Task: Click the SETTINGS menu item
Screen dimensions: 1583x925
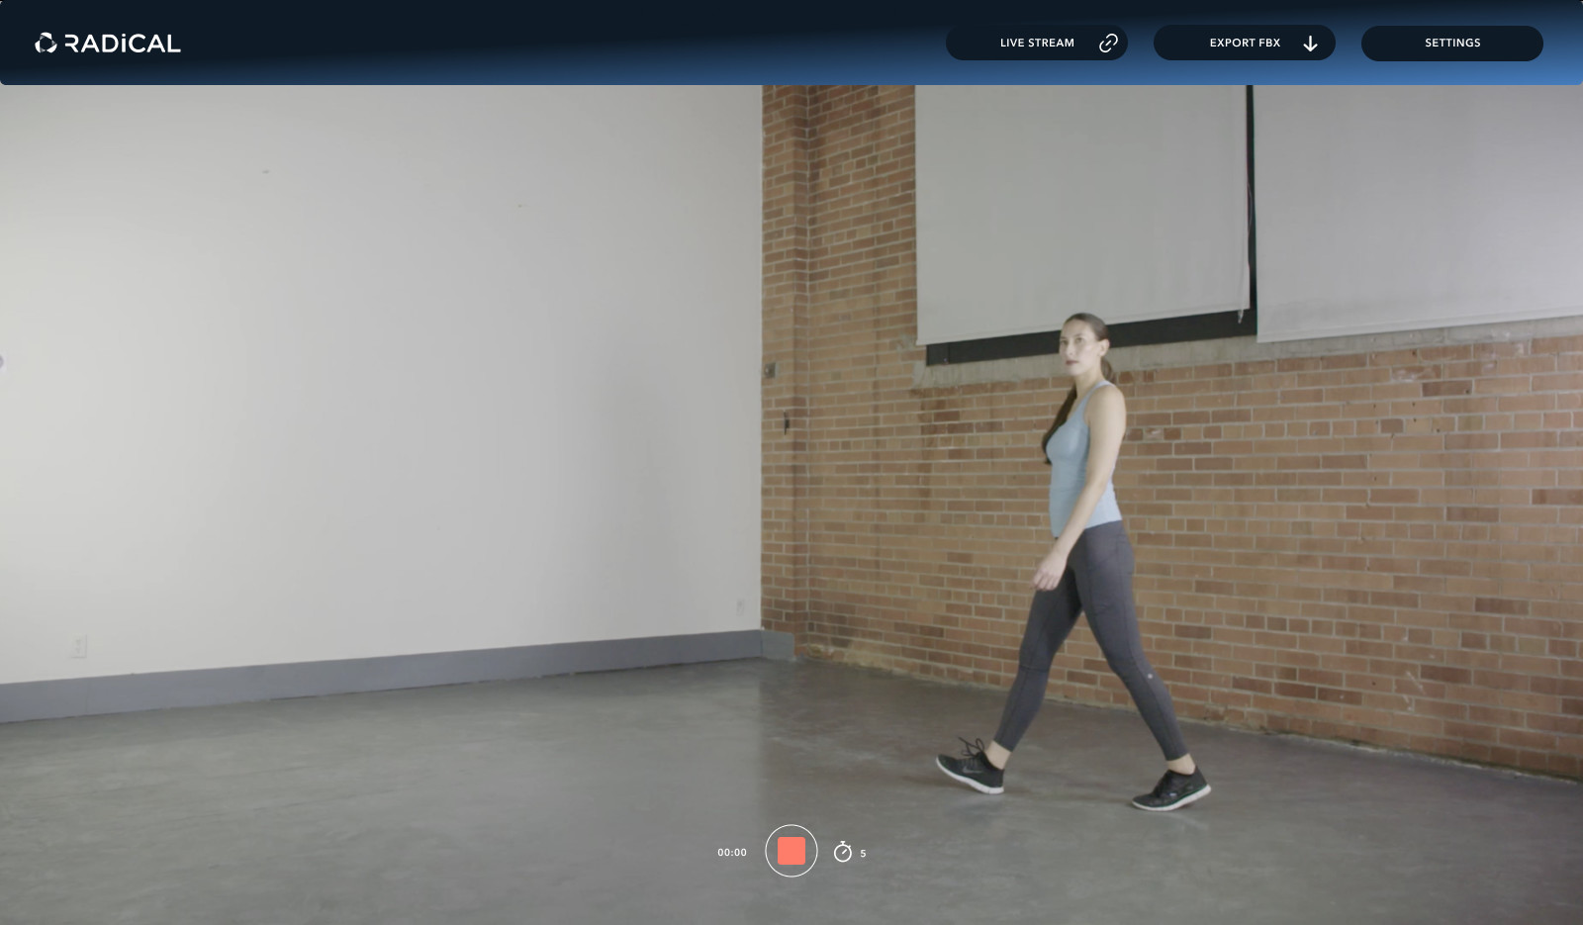Action: (1451, 43)
